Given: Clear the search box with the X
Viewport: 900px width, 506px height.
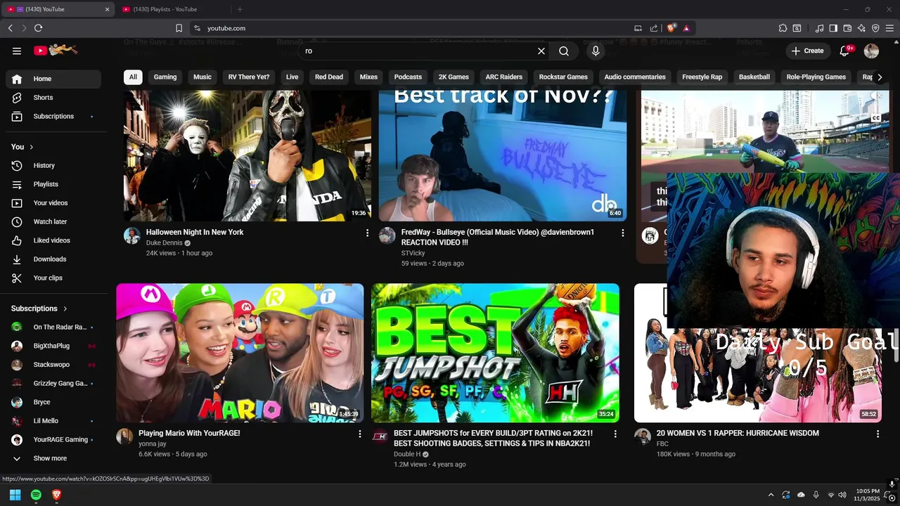Looking at the screenshot, I should (541, 51).
